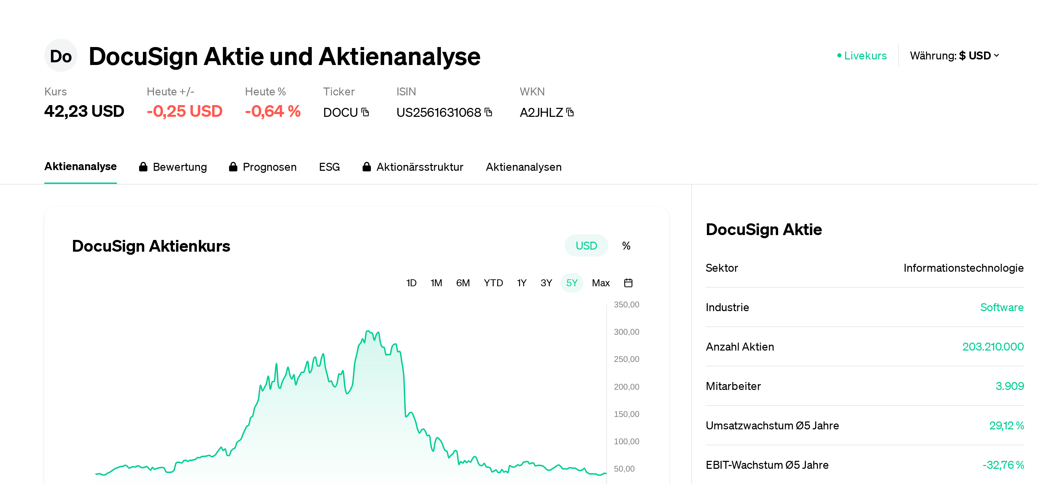Copy the ISIN number icon
This screenshot has height=484, width=1038.
[x=488, y=112]
